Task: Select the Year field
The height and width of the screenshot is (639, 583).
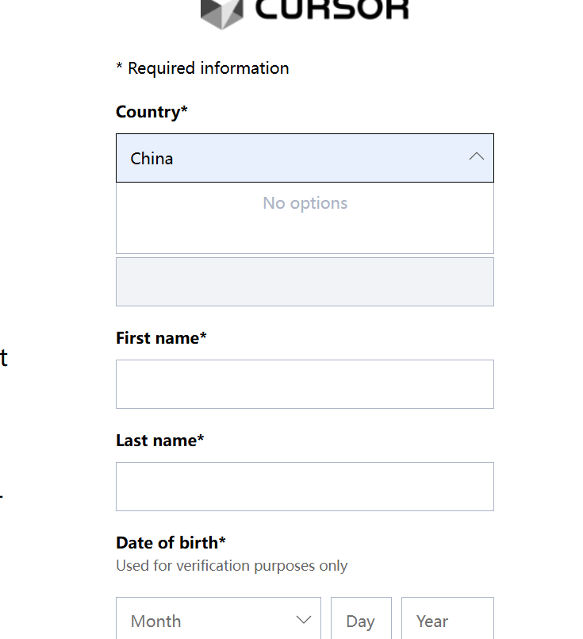Action: point(447,620)
